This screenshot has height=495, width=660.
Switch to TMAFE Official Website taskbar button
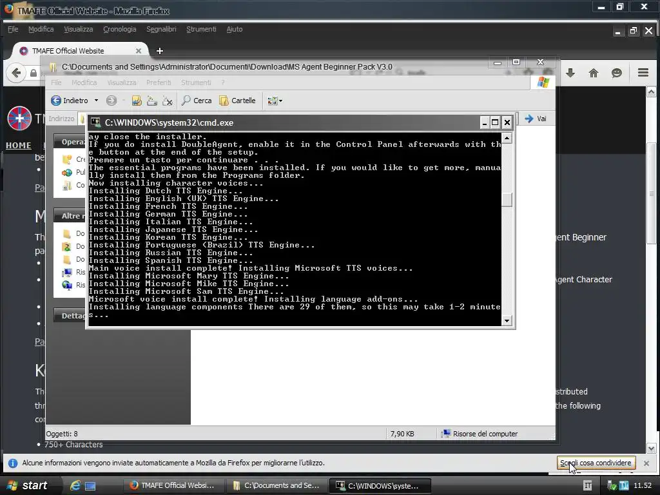(x=173, y=486)
